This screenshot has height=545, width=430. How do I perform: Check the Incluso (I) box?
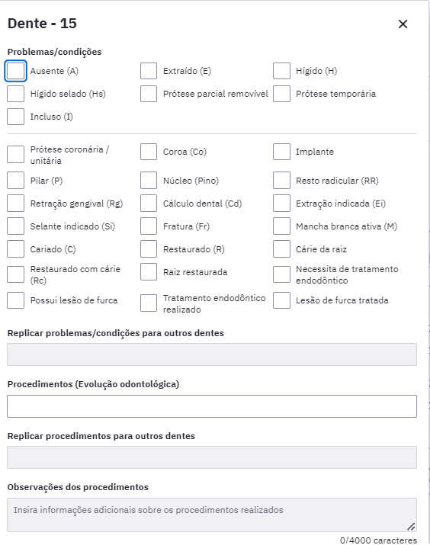click(16, 117)
